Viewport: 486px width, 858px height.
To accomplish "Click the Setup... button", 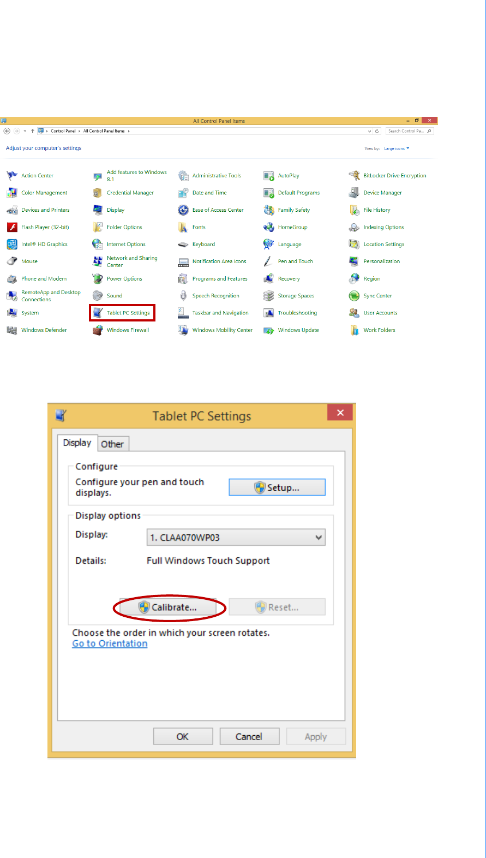I will [x=277, y=487].
